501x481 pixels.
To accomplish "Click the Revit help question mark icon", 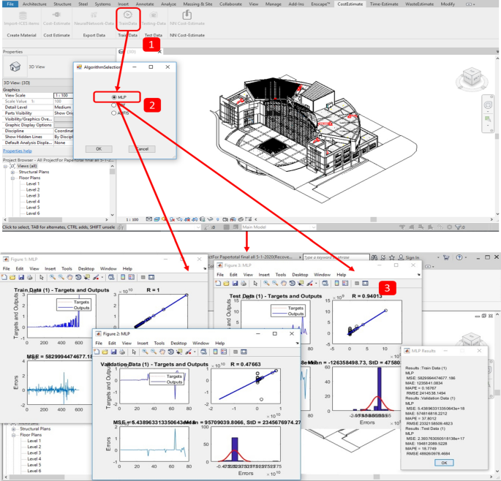I will pos(459,257).
